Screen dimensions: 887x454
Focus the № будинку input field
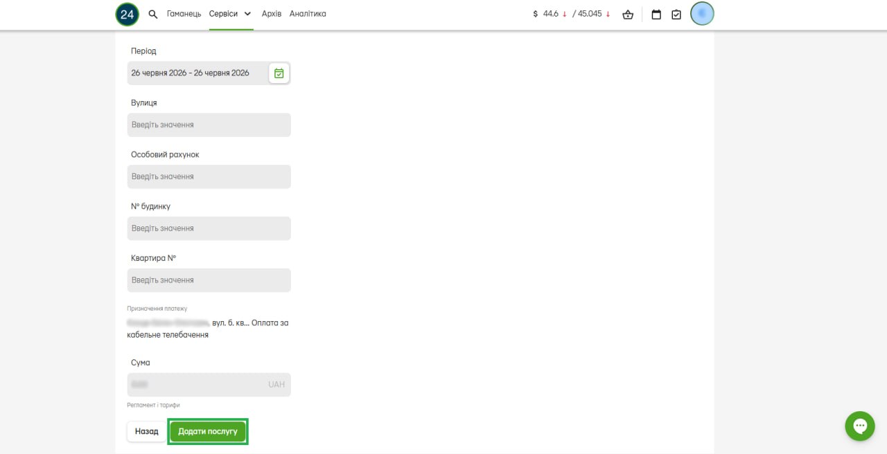click(x=209, y=228)
